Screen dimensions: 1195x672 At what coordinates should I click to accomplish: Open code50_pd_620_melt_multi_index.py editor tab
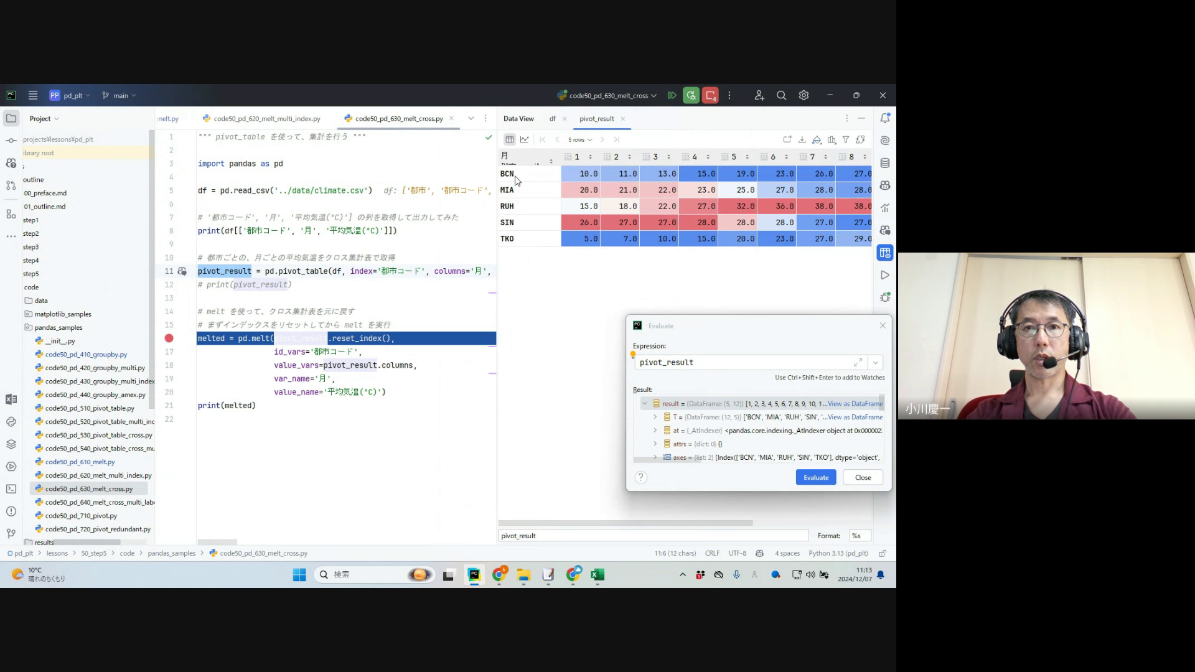[x=266, y=118]
